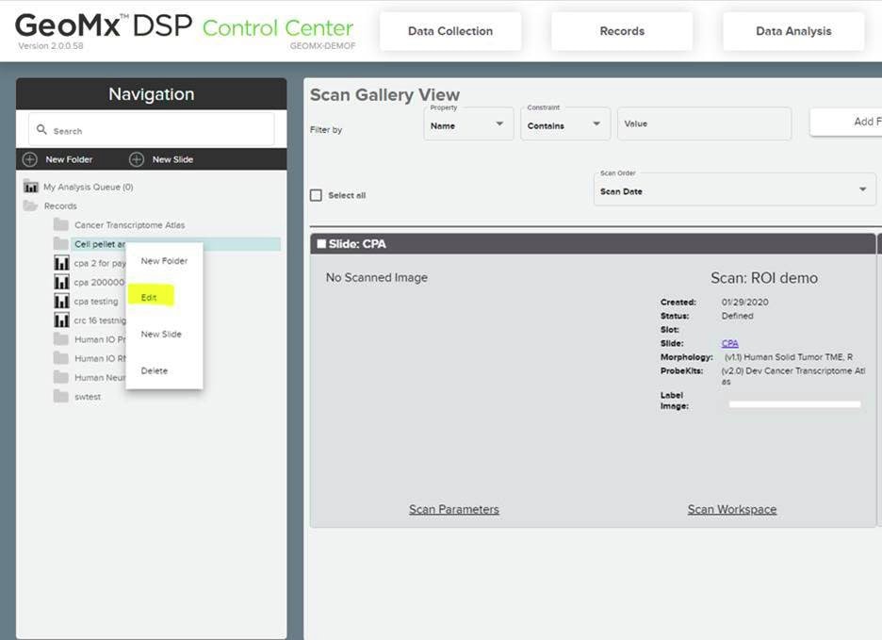Click the New Slide plus icon

coord(137,159)
